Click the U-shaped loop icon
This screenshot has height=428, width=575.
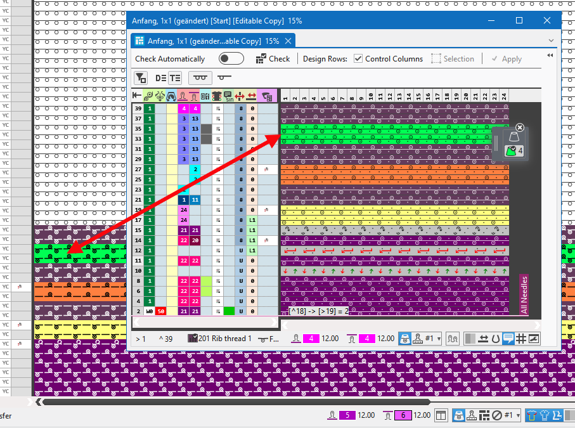coord(495,339)
